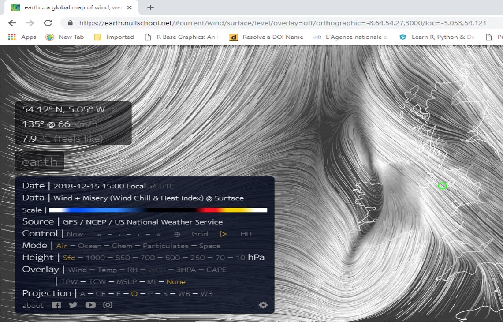This screenshot has height=322, width=503.
Task: Select projection P
Action: click(x=150, y=294)
